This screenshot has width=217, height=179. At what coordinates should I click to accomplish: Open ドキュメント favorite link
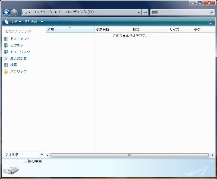pyautogui.click(x=20, y=39)
